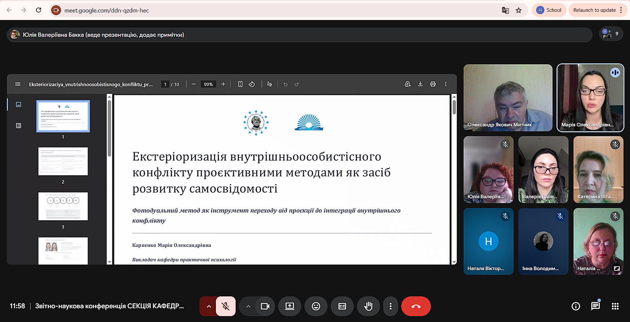This screenshot has width=630, height=322.
Task: Click the 99% zoom level field
Action: (x=208, y=84)
